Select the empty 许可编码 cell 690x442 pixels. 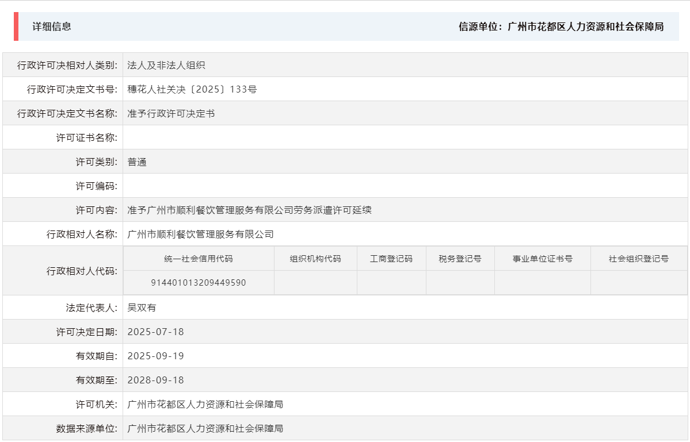230,185
